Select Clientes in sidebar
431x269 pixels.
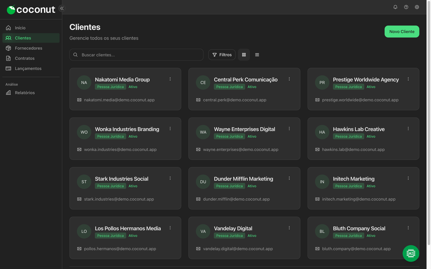(31, 38)
